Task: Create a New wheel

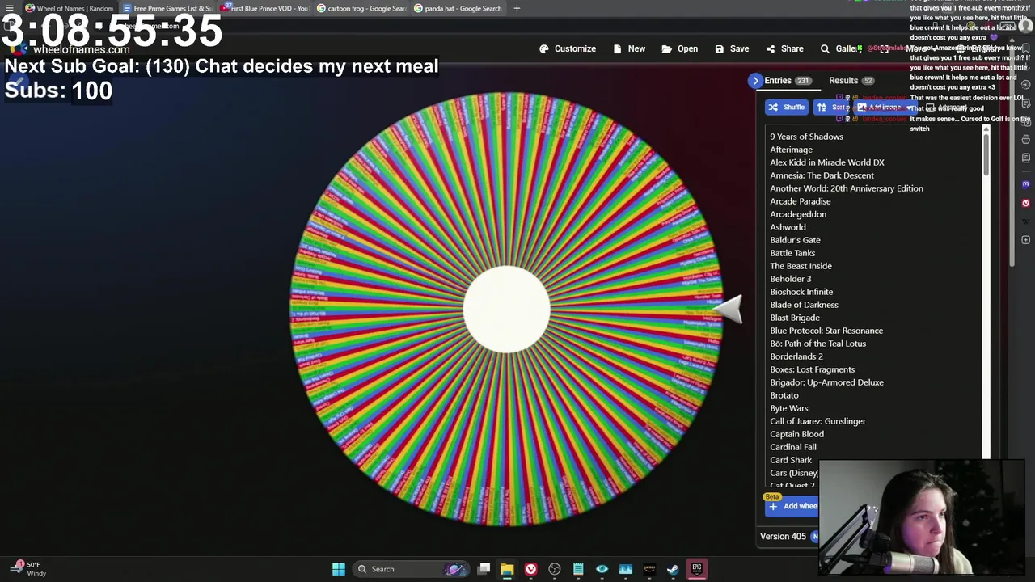Action: pyautogui.click(x=629, y=48)
